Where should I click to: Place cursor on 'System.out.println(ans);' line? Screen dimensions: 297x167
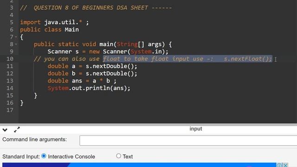click(89, 88)
